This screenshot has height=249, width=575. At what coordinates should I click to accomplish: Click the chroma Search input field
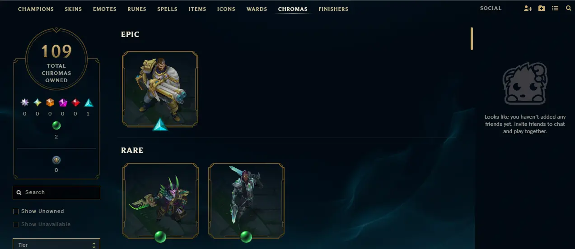(56, 193)
